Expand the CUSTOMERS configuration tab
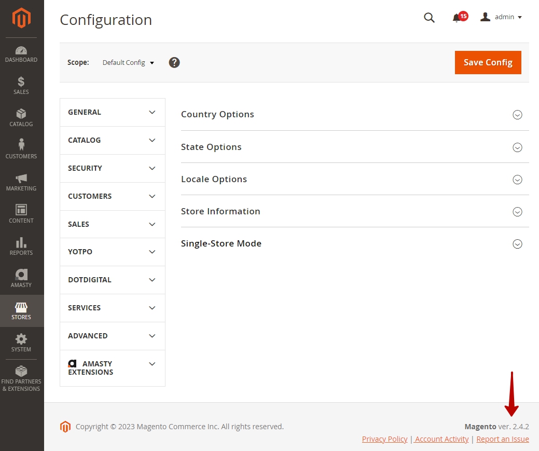 (113, 196)
